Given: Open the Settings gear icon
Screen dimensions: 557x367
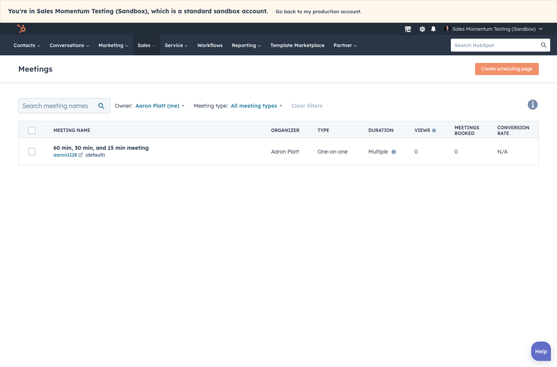Looking at the screenshot, I should 422,29.
